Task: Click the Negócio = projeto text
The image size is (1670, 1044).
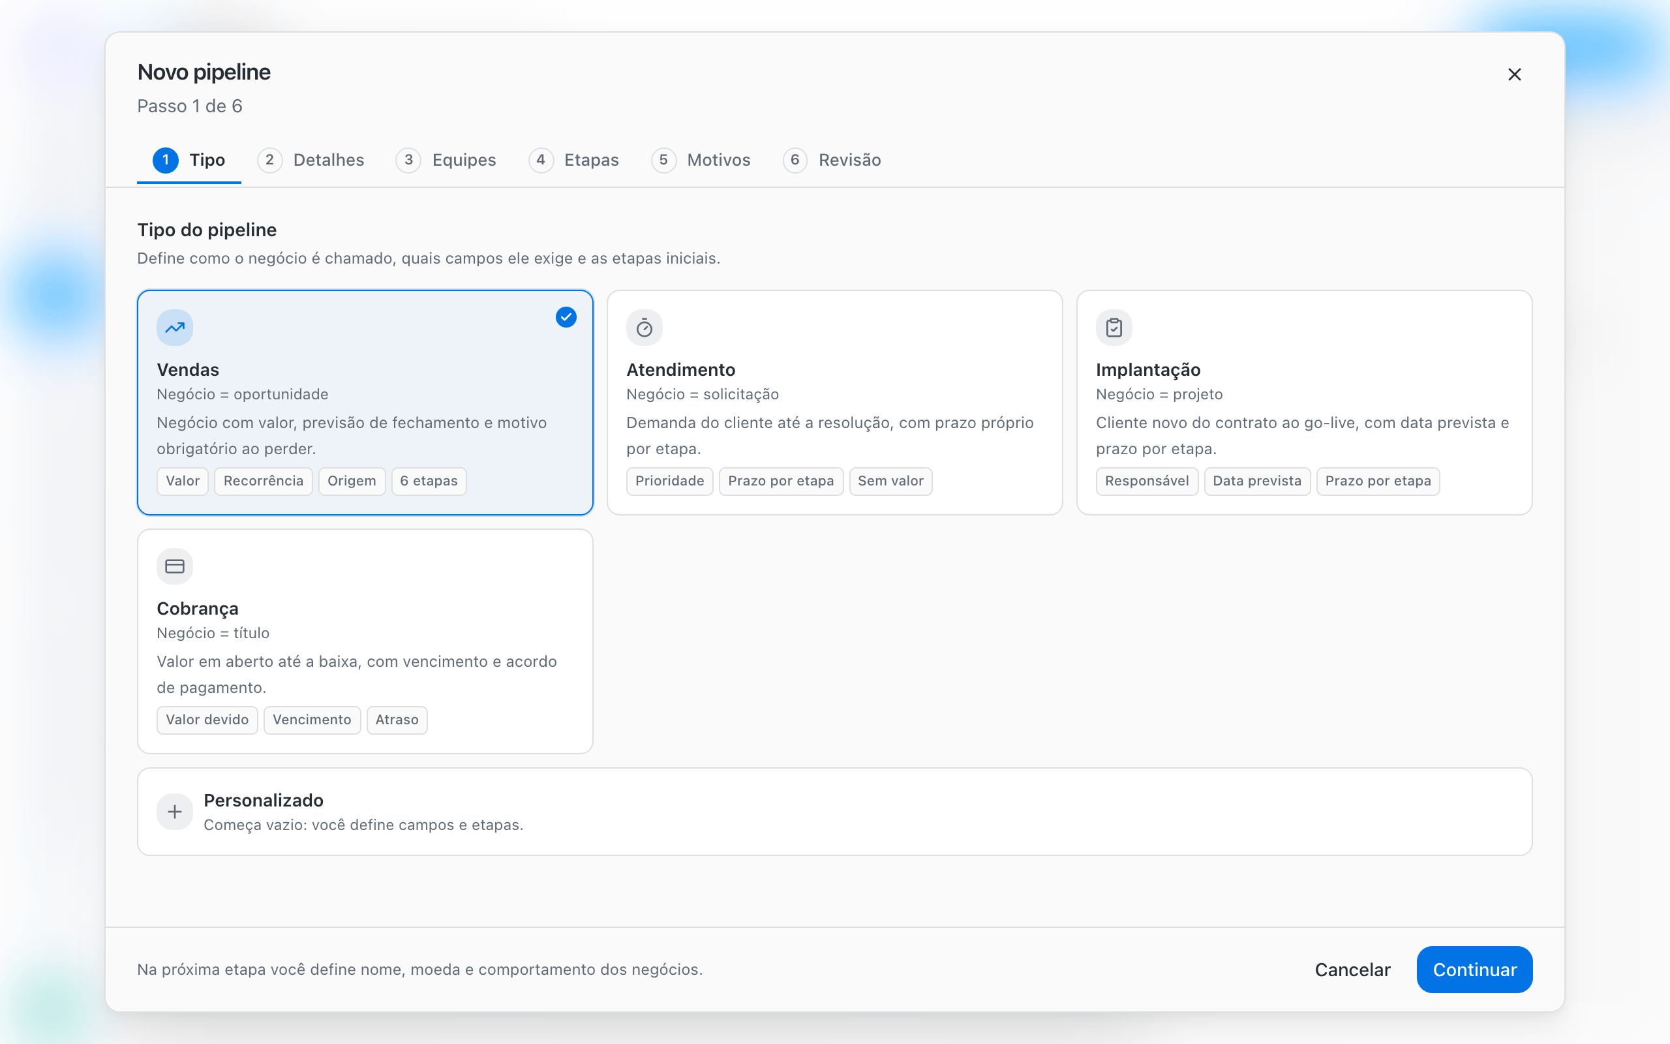Action: [x=1159, y=394]
